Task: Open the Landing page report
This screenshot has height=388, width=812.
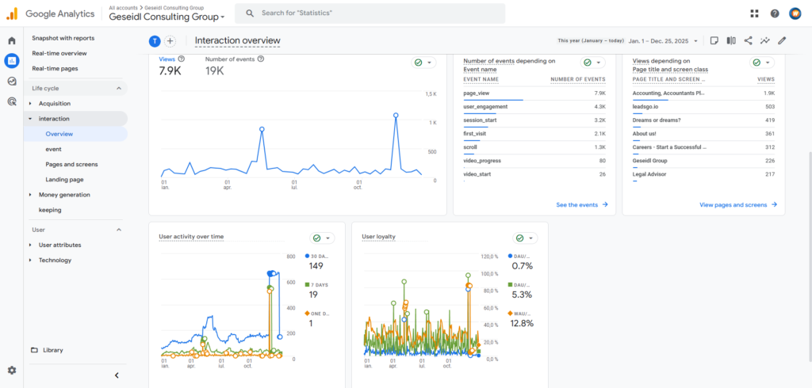Action: (65, 180)
